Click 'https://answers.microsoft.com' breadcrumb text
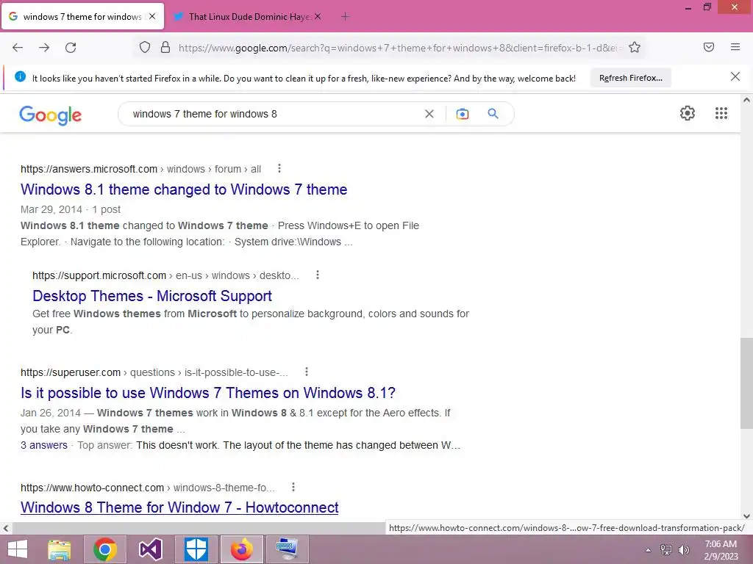Screen dimensions: 753x564 pos(89,170)
